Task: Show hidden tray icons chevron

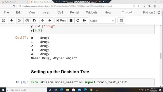Action: 140,90
